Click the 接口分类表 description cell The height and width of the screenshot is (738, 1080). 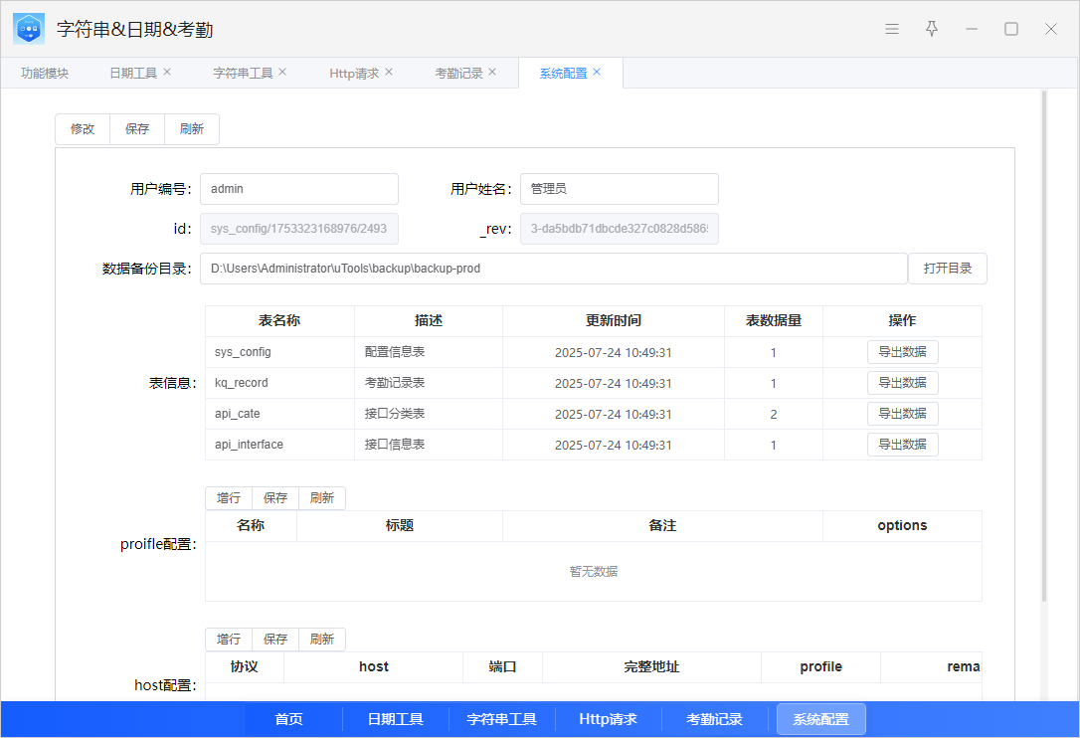429,414
